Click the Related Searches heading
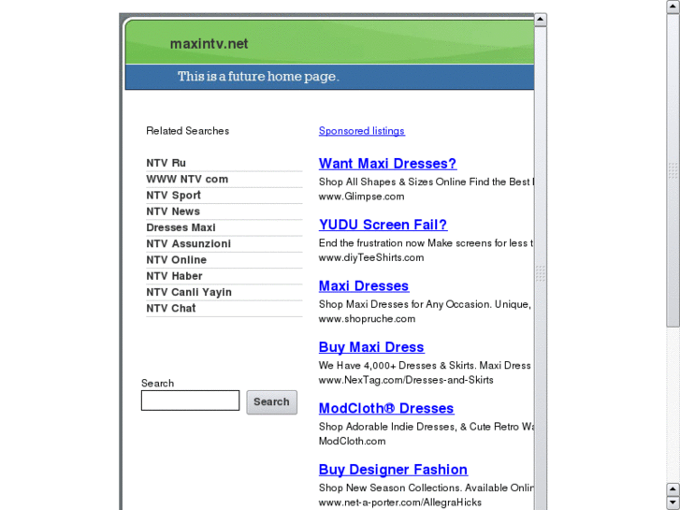 (x=187, y=131)
